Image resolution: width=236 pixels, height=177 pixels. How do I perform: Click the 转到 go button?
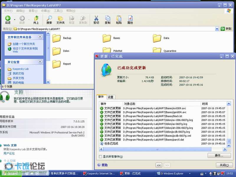[226, 29]
